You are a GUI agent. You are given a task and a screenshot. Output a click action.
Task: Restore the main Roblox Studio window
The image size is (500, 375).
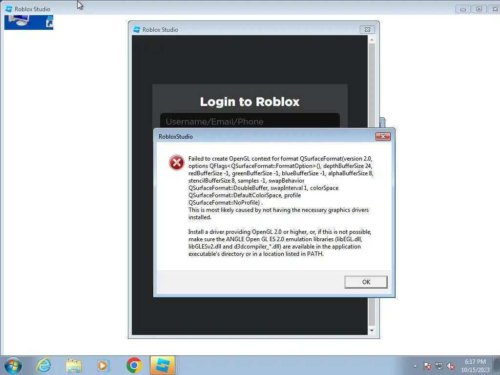[x=479, y=9]
